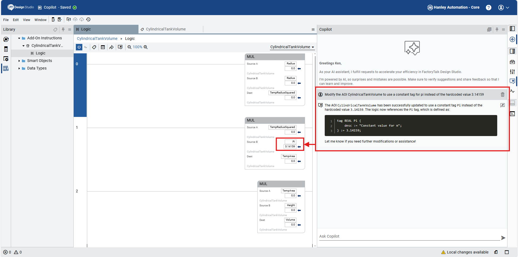
Task: Collapse the CylindricalTankV... tree node
Action: click(x=23, y=46)
